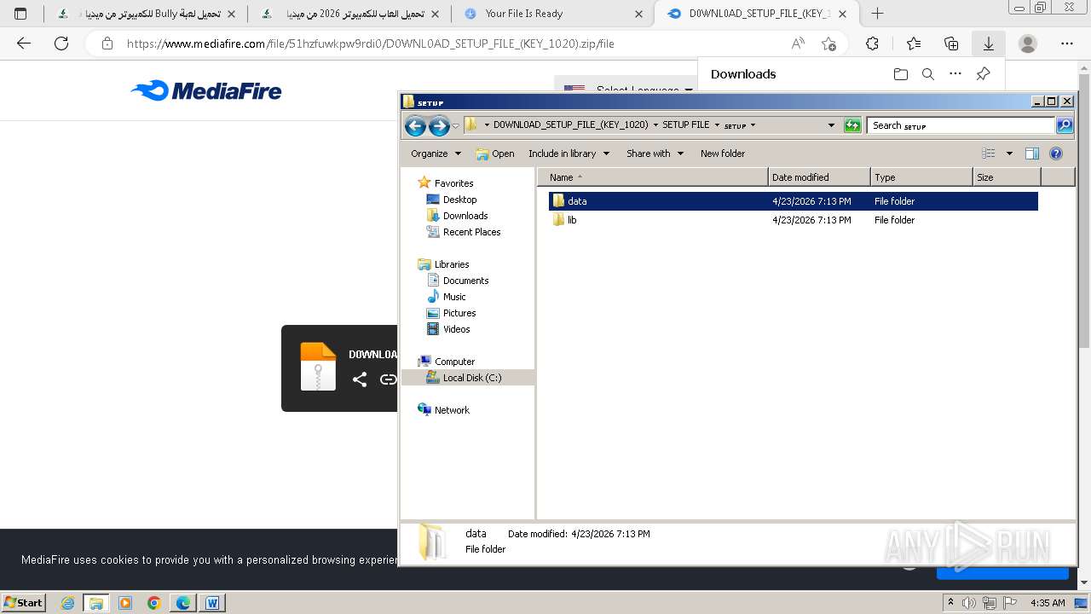Open Explorer help button
Viewport: 1091px width, 614px height.
[x=1056, y=153]
